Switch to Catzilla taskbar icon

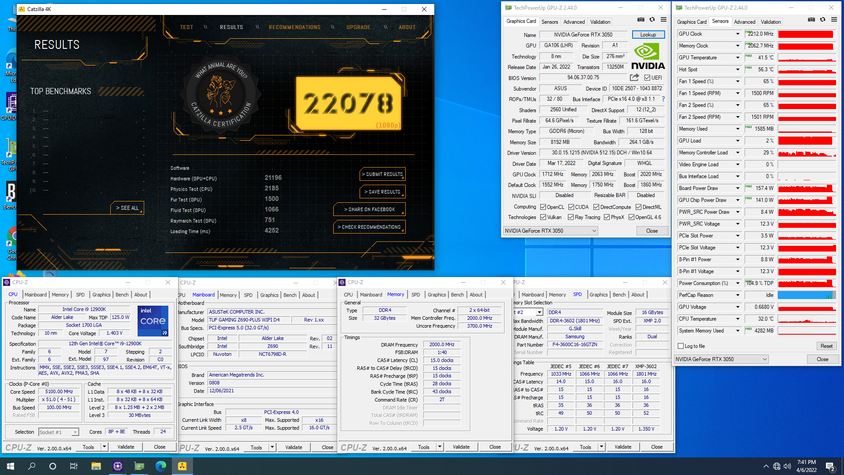(182, 466)
